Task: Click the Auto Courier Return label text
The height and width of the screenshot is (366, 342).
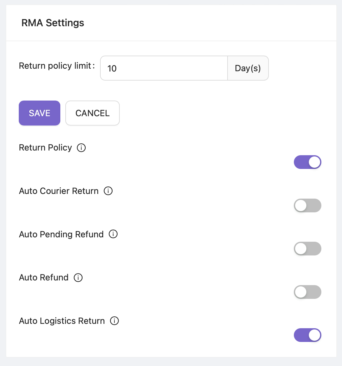Action: coord(59,191)
